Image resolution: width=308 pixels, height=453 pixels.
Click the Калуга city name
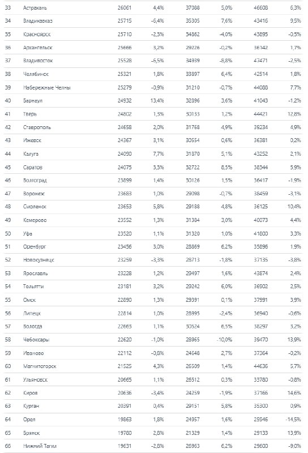tap(31, 154)
